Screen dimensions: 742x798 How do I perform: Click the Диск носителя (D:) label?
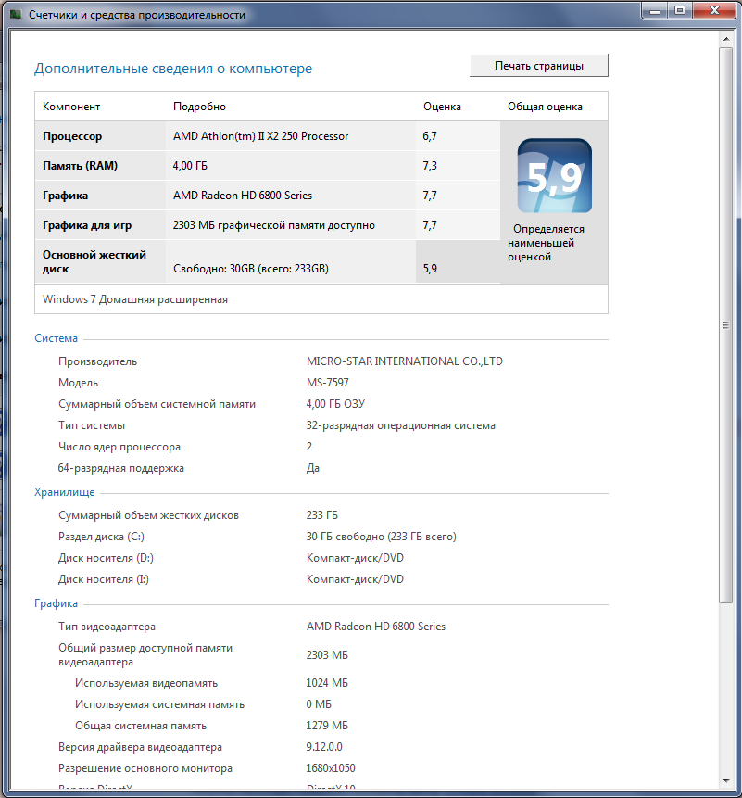(106, 558)
